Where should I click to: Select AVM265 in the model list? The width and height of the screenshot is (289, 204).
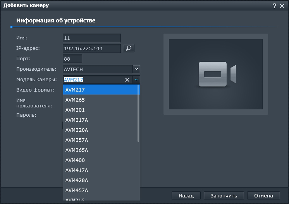tap(100, 100)
